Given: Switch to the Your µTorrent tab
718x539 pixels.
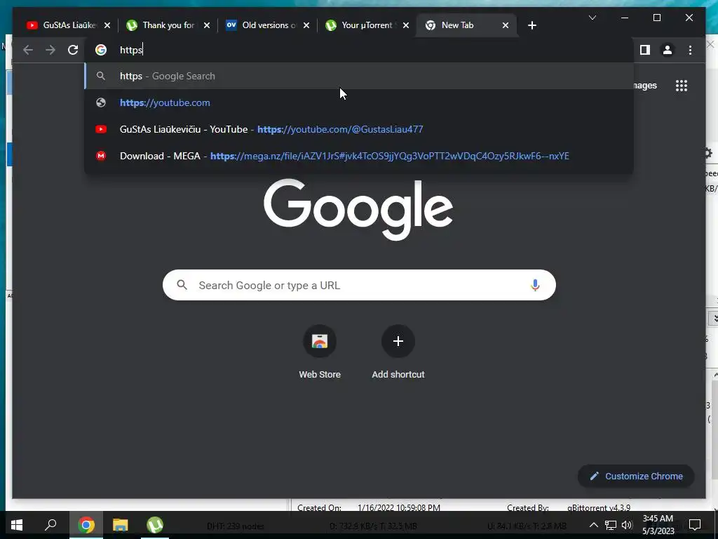Looking at the screenshot, I should click(x=367, y=25).
